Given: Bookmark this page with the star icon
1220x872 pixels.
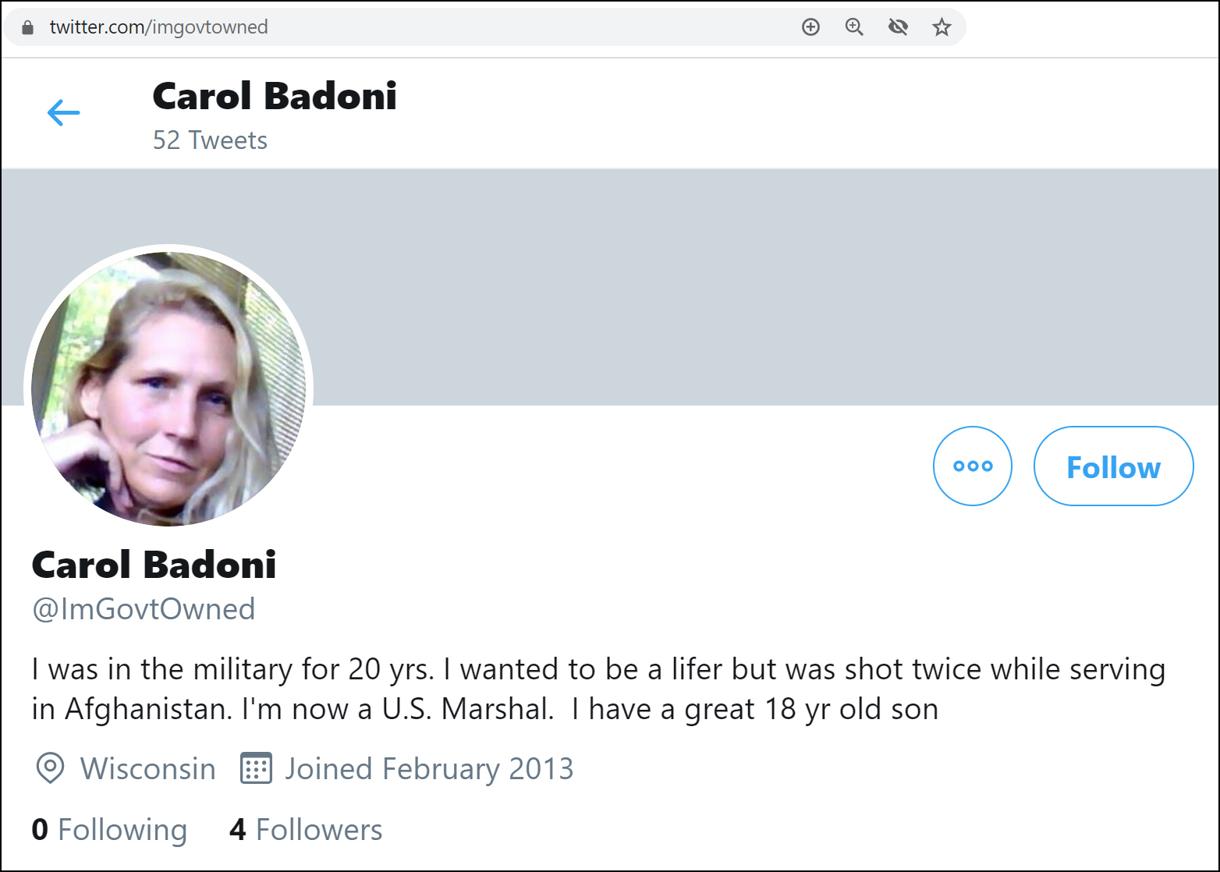Looking at the screenshot, I should pyautogui.click(x=942, y=28).
